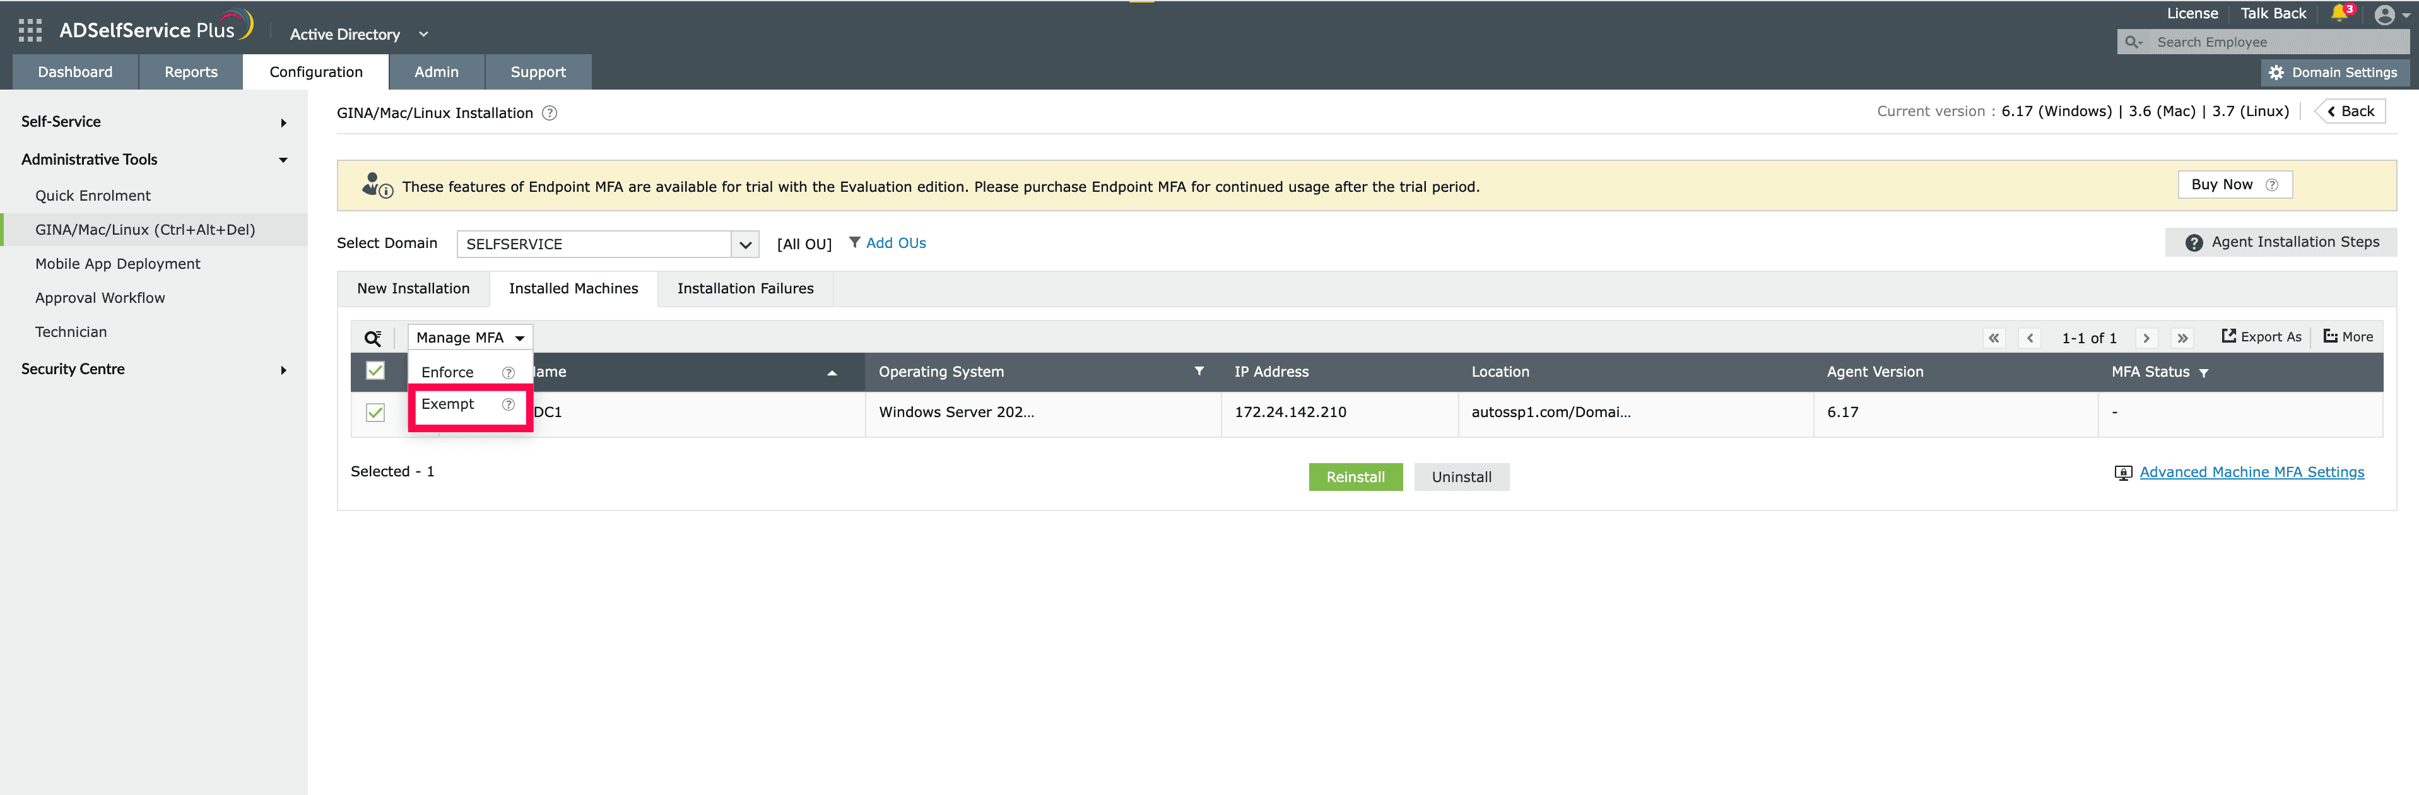The image size is (2419, 795).
Task: Click the help icon on Buy Now
Action: tap(2271, 185)
